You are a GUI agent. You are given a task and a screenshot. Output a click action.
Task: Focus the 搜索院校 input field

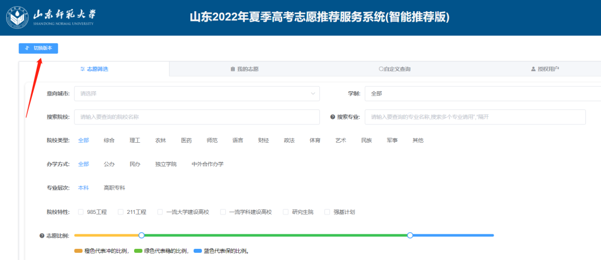click(x=197, y=117)
